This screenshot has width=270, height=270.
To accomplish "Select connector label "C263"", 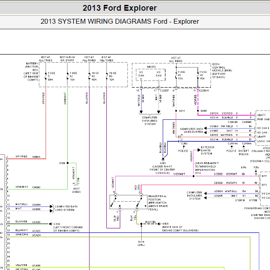I will click(x=184, y=143).
